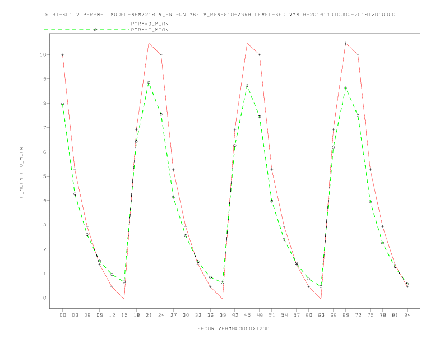Click the y-axis tick label 5

click(45, 177)
